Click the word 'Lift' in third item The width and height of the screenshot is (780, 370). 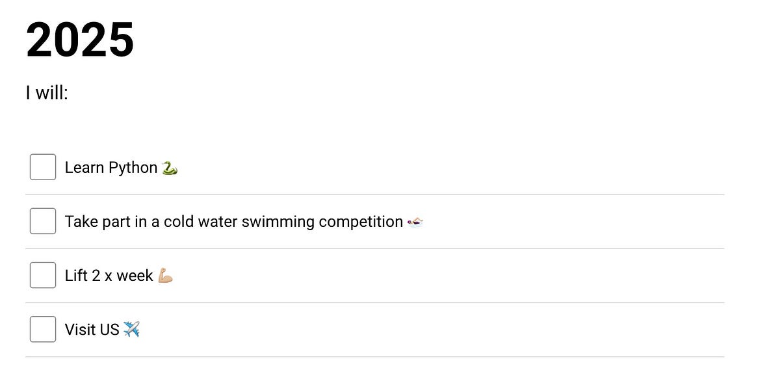click(x=76, y=276)
